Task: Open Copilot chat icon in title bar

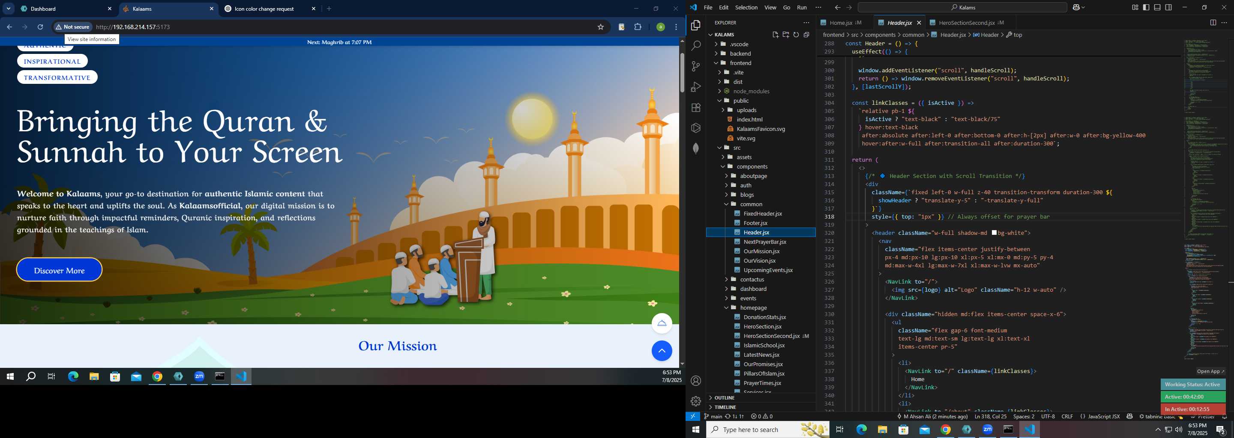Action: pos(1076,8)
